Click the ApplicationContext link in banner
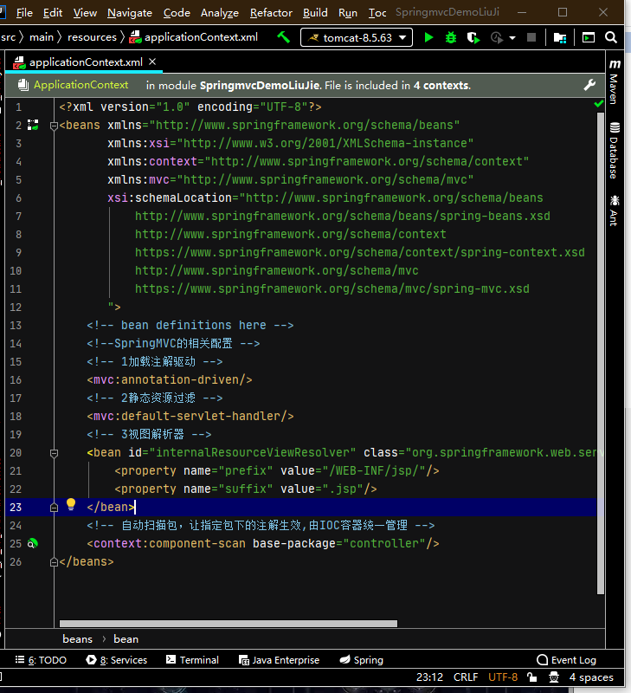 click(x=80, y=85)
